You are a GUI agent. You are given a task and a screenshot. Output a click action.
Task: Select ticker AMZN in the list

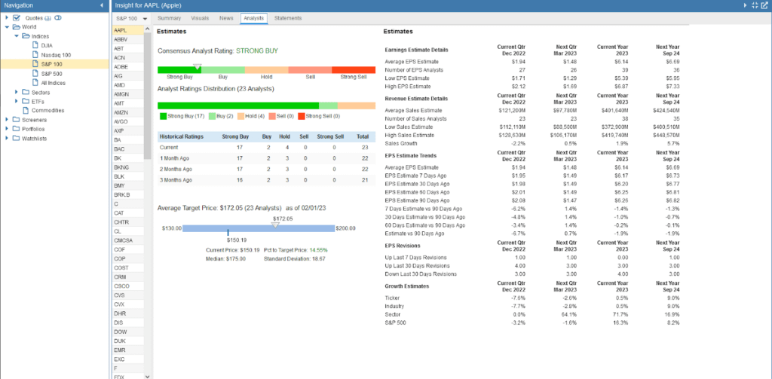click(x=127, y=112)
